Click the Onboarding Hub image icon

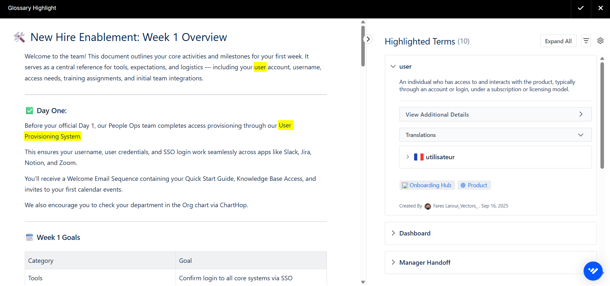click(x=405, y=185)
